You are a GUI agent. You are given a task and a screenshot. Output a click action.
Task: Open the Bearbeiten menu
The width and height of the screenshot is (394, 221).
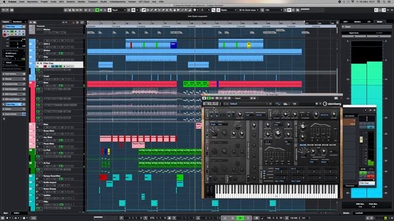click(33, 1)
